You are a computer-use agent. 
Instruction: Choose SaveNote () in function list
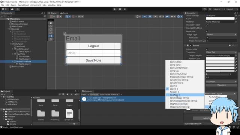tap(185, 95)
